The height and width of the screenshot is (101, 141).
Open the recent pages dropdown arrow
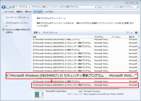click(11, 7)
